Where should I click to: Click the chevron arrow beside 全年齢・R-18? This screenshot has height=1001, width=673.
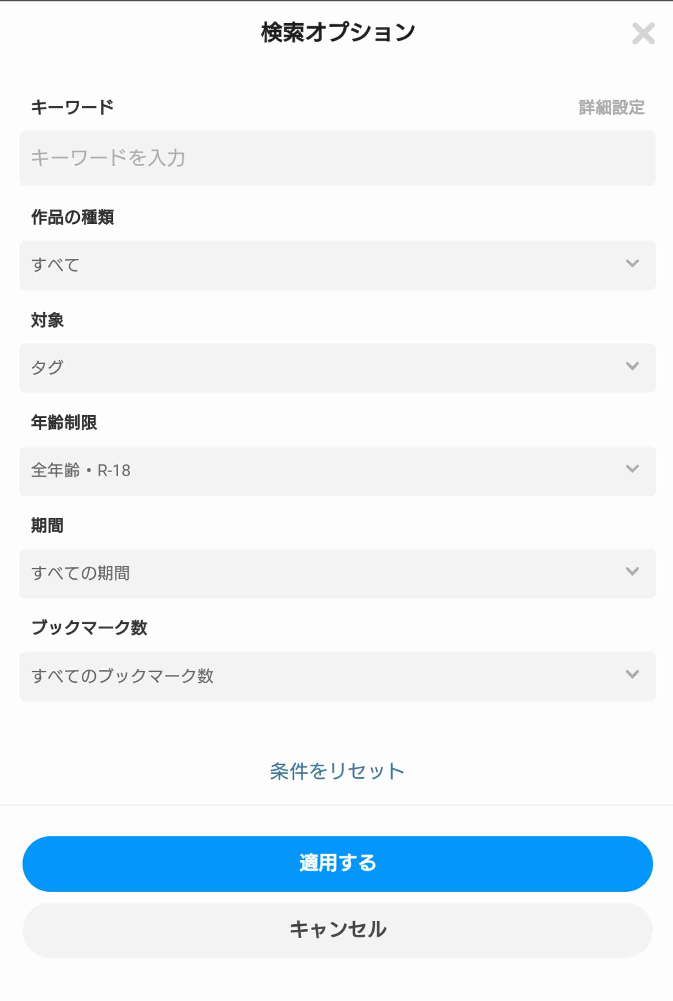point(632,468)
